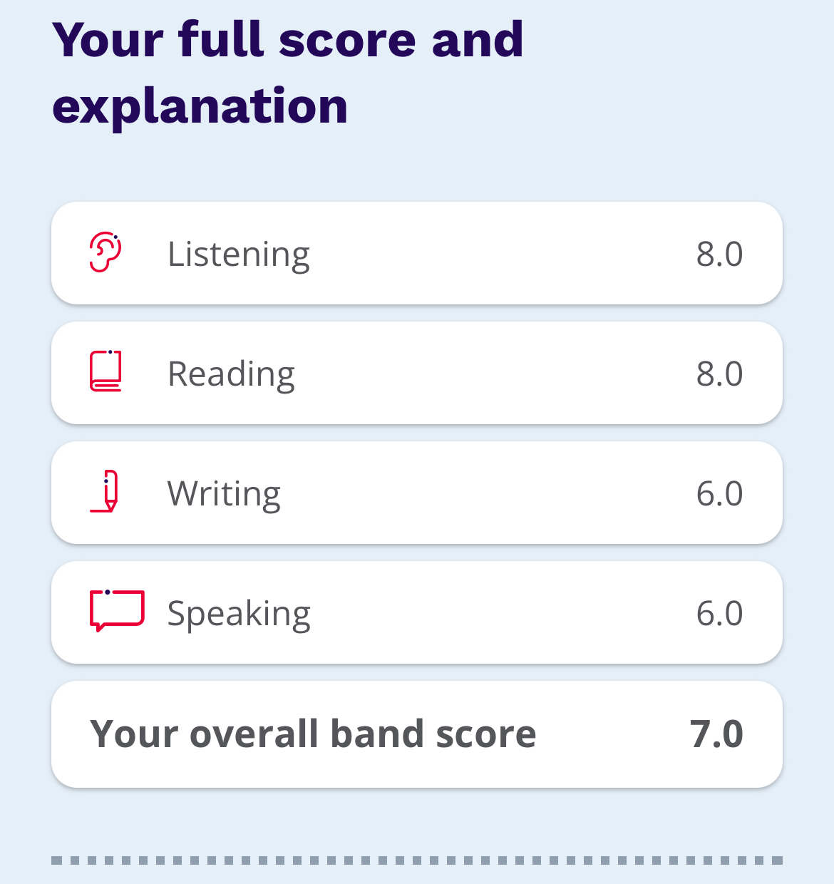
Task: Open the Listening score card
Action: pos(417,253)
